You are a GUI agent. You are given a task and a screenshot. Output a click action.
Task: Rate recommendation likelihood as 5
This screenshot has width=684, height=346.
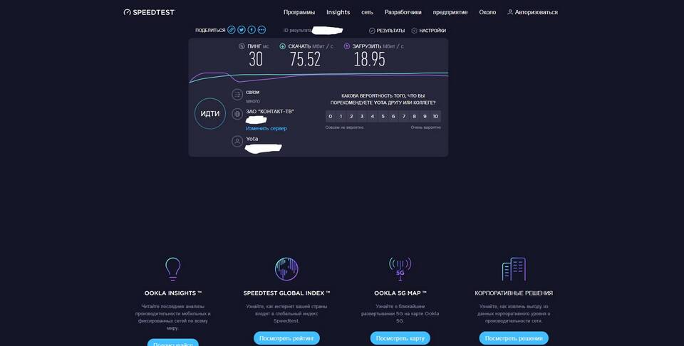click(x=383, y=116)
